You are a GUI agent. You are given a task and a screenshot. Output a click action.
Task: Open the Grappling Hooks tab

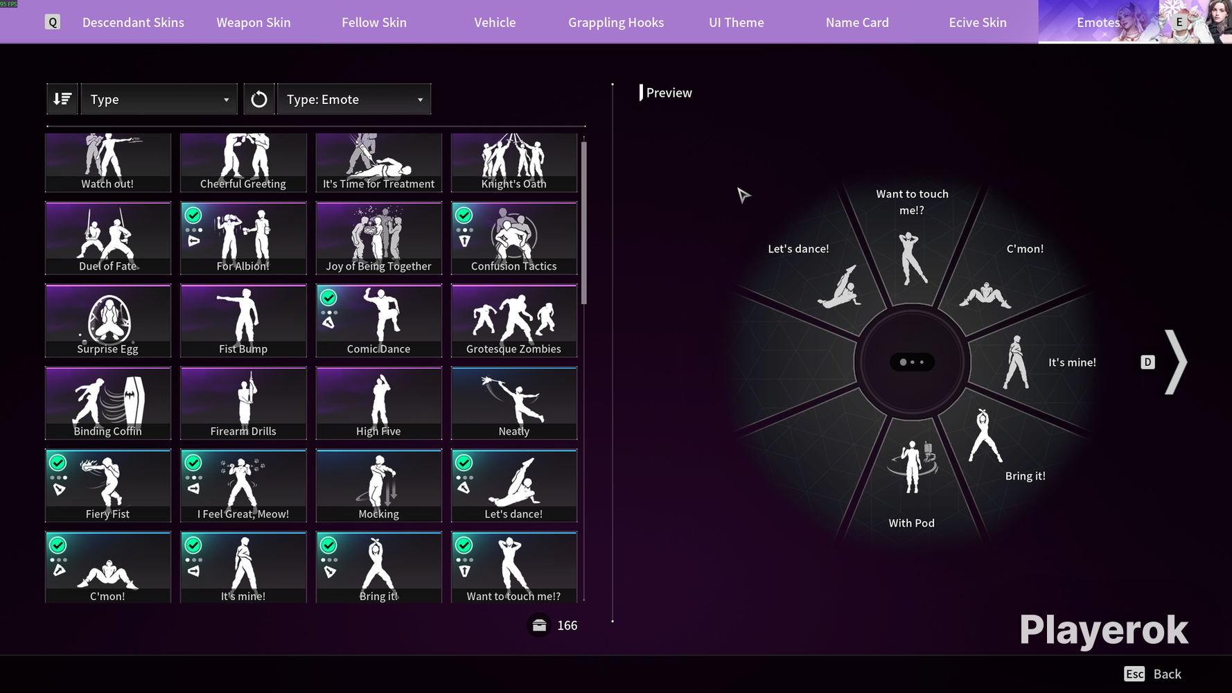616,22
